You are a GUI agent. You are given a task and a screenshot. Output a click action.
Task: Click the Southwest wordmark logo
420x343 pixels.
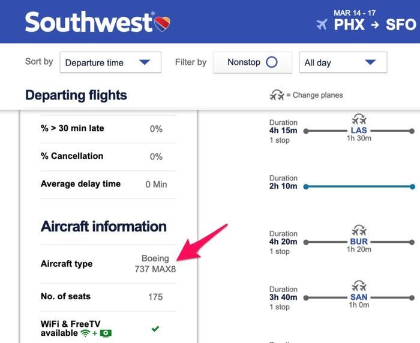coord(89,22)
